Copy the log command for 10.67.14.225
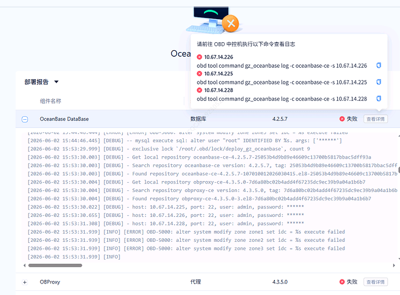Viewport: 400px width, 295px height. (379, 82)
